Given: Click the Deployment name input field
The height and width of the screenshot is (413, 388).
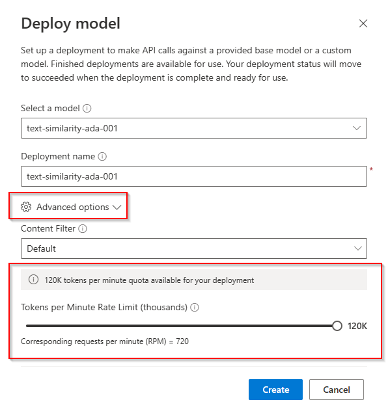Looking at the screenshot, I should click(x=194, y=176).
